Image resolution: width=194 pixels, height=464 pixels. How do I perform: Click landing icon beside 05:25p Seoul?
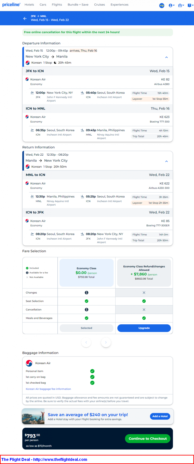click(83, 197)
